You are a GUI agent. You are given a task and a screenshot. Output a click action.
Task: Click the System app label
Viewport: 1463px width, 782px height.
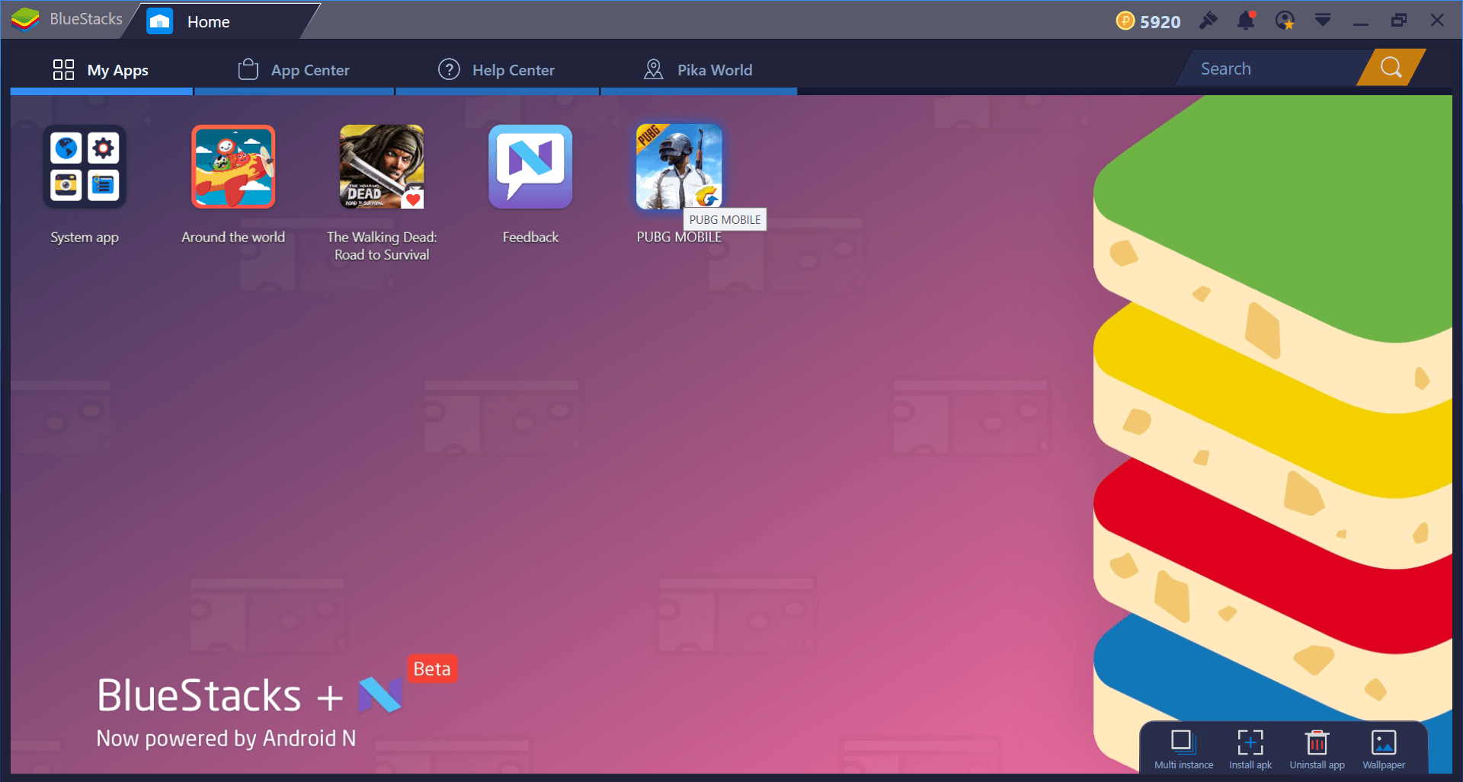[85, 238]
